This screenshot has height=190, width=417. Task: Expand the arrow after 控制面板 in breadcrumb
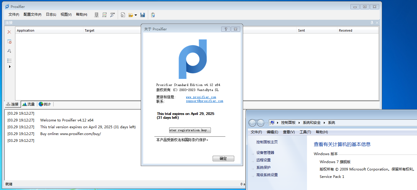(x=299, y=123)
